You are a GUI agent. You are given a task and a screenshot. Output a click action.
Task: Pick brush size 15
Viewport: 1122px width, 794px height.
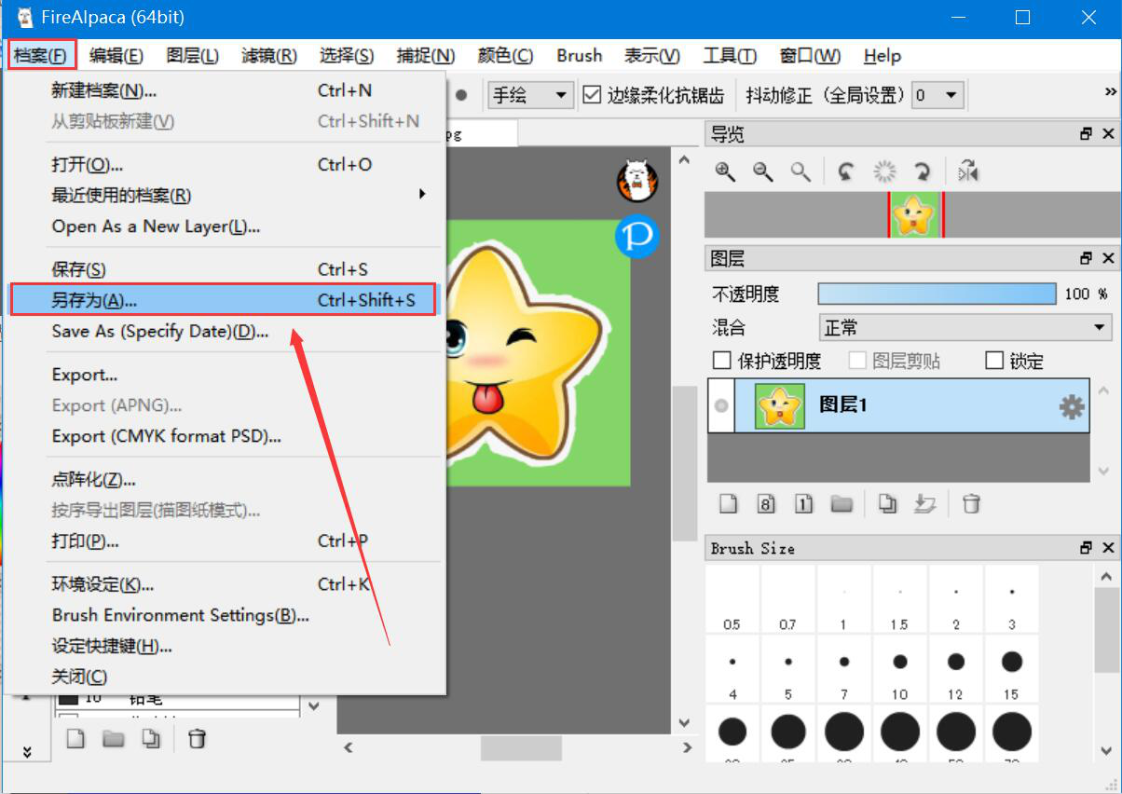point(1011,669)
